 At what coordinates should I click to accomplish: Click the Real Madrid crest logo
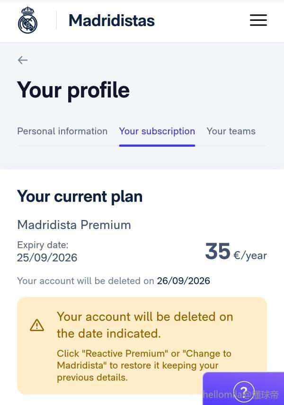point(27,20)
